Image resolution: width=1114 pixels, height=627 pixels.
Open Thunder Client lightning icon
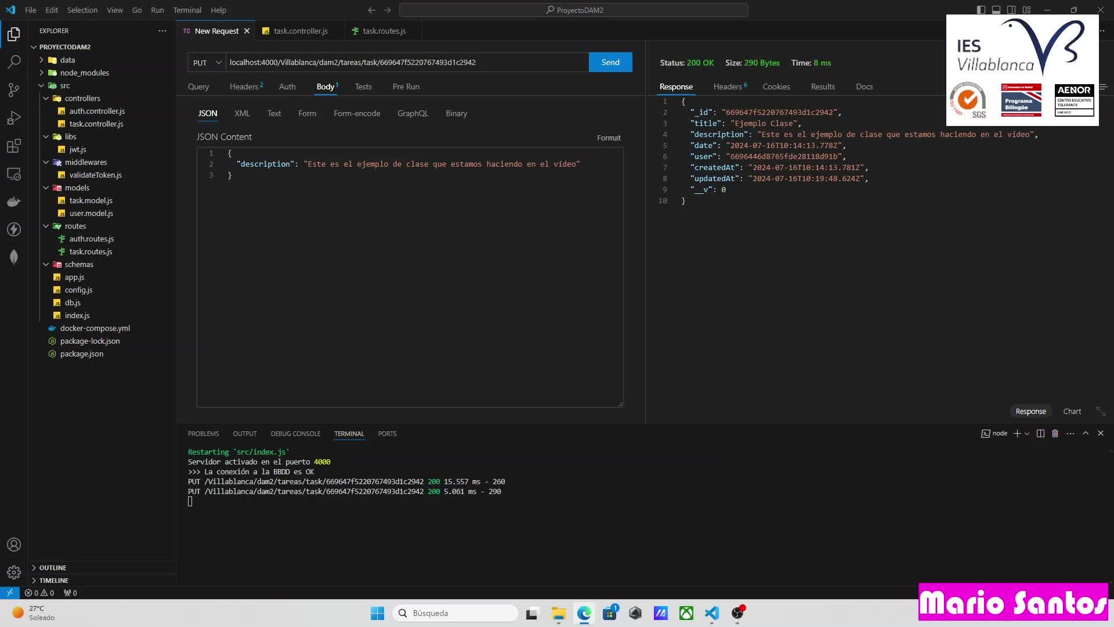(x=14, y=229)
